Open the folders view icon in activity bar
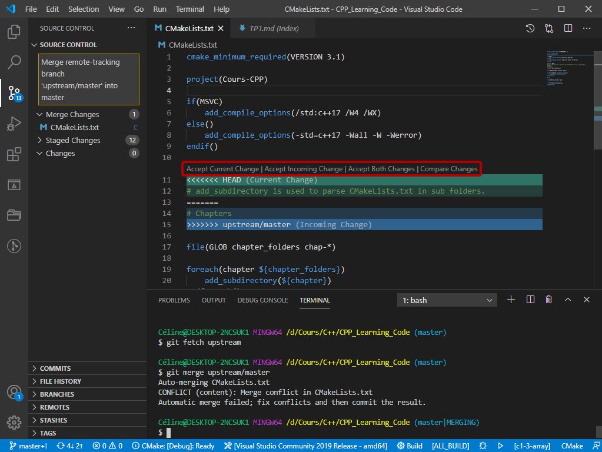The width and height of the screenshot is (602, 452). (14, 215)
